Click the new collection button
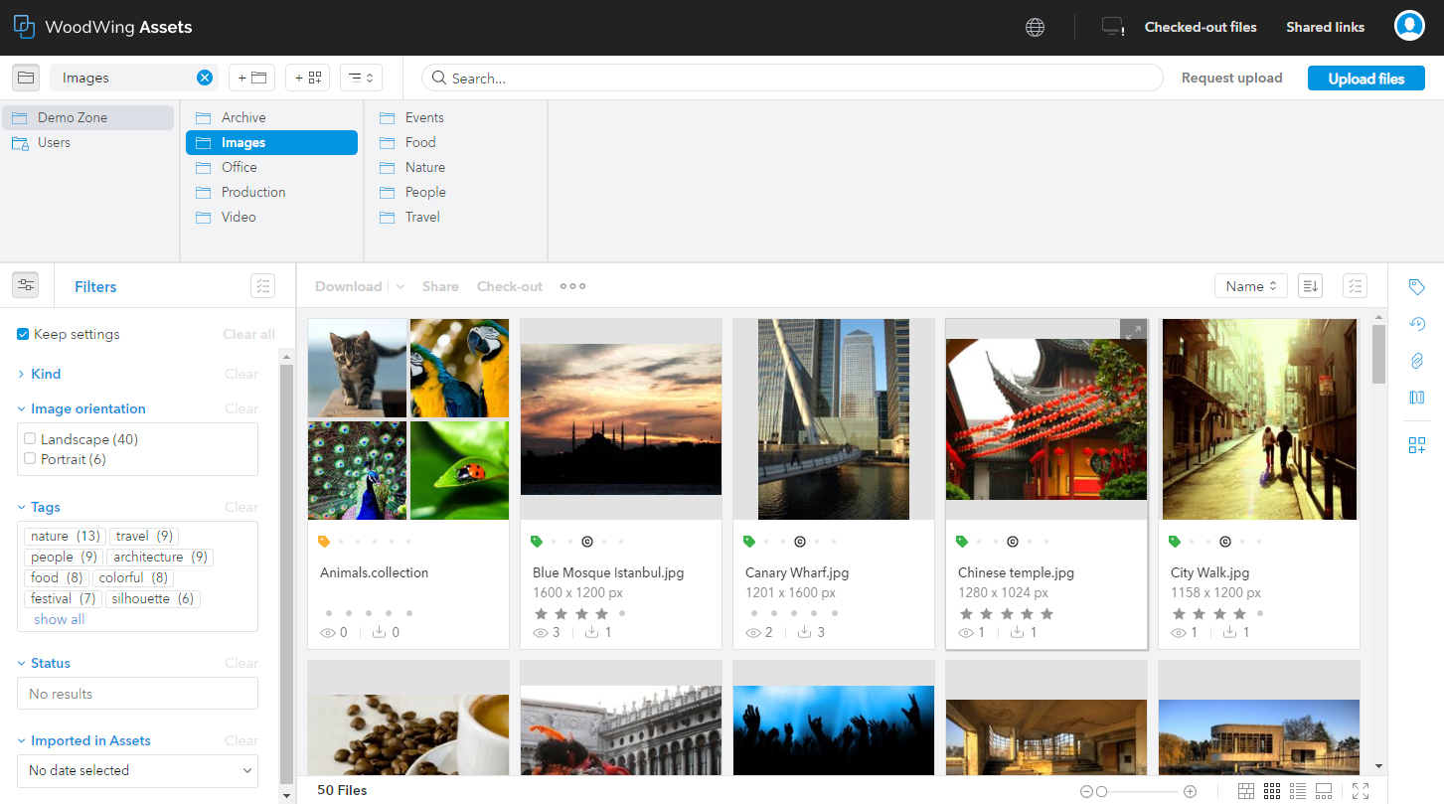 (308, 78)
